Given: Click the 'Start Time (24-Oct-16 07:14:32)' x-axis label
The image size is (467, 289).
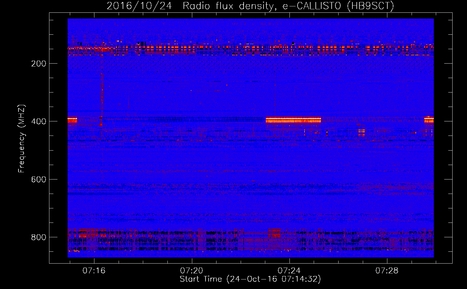Looking at the screenshot, I should click(x=250, y=279).
